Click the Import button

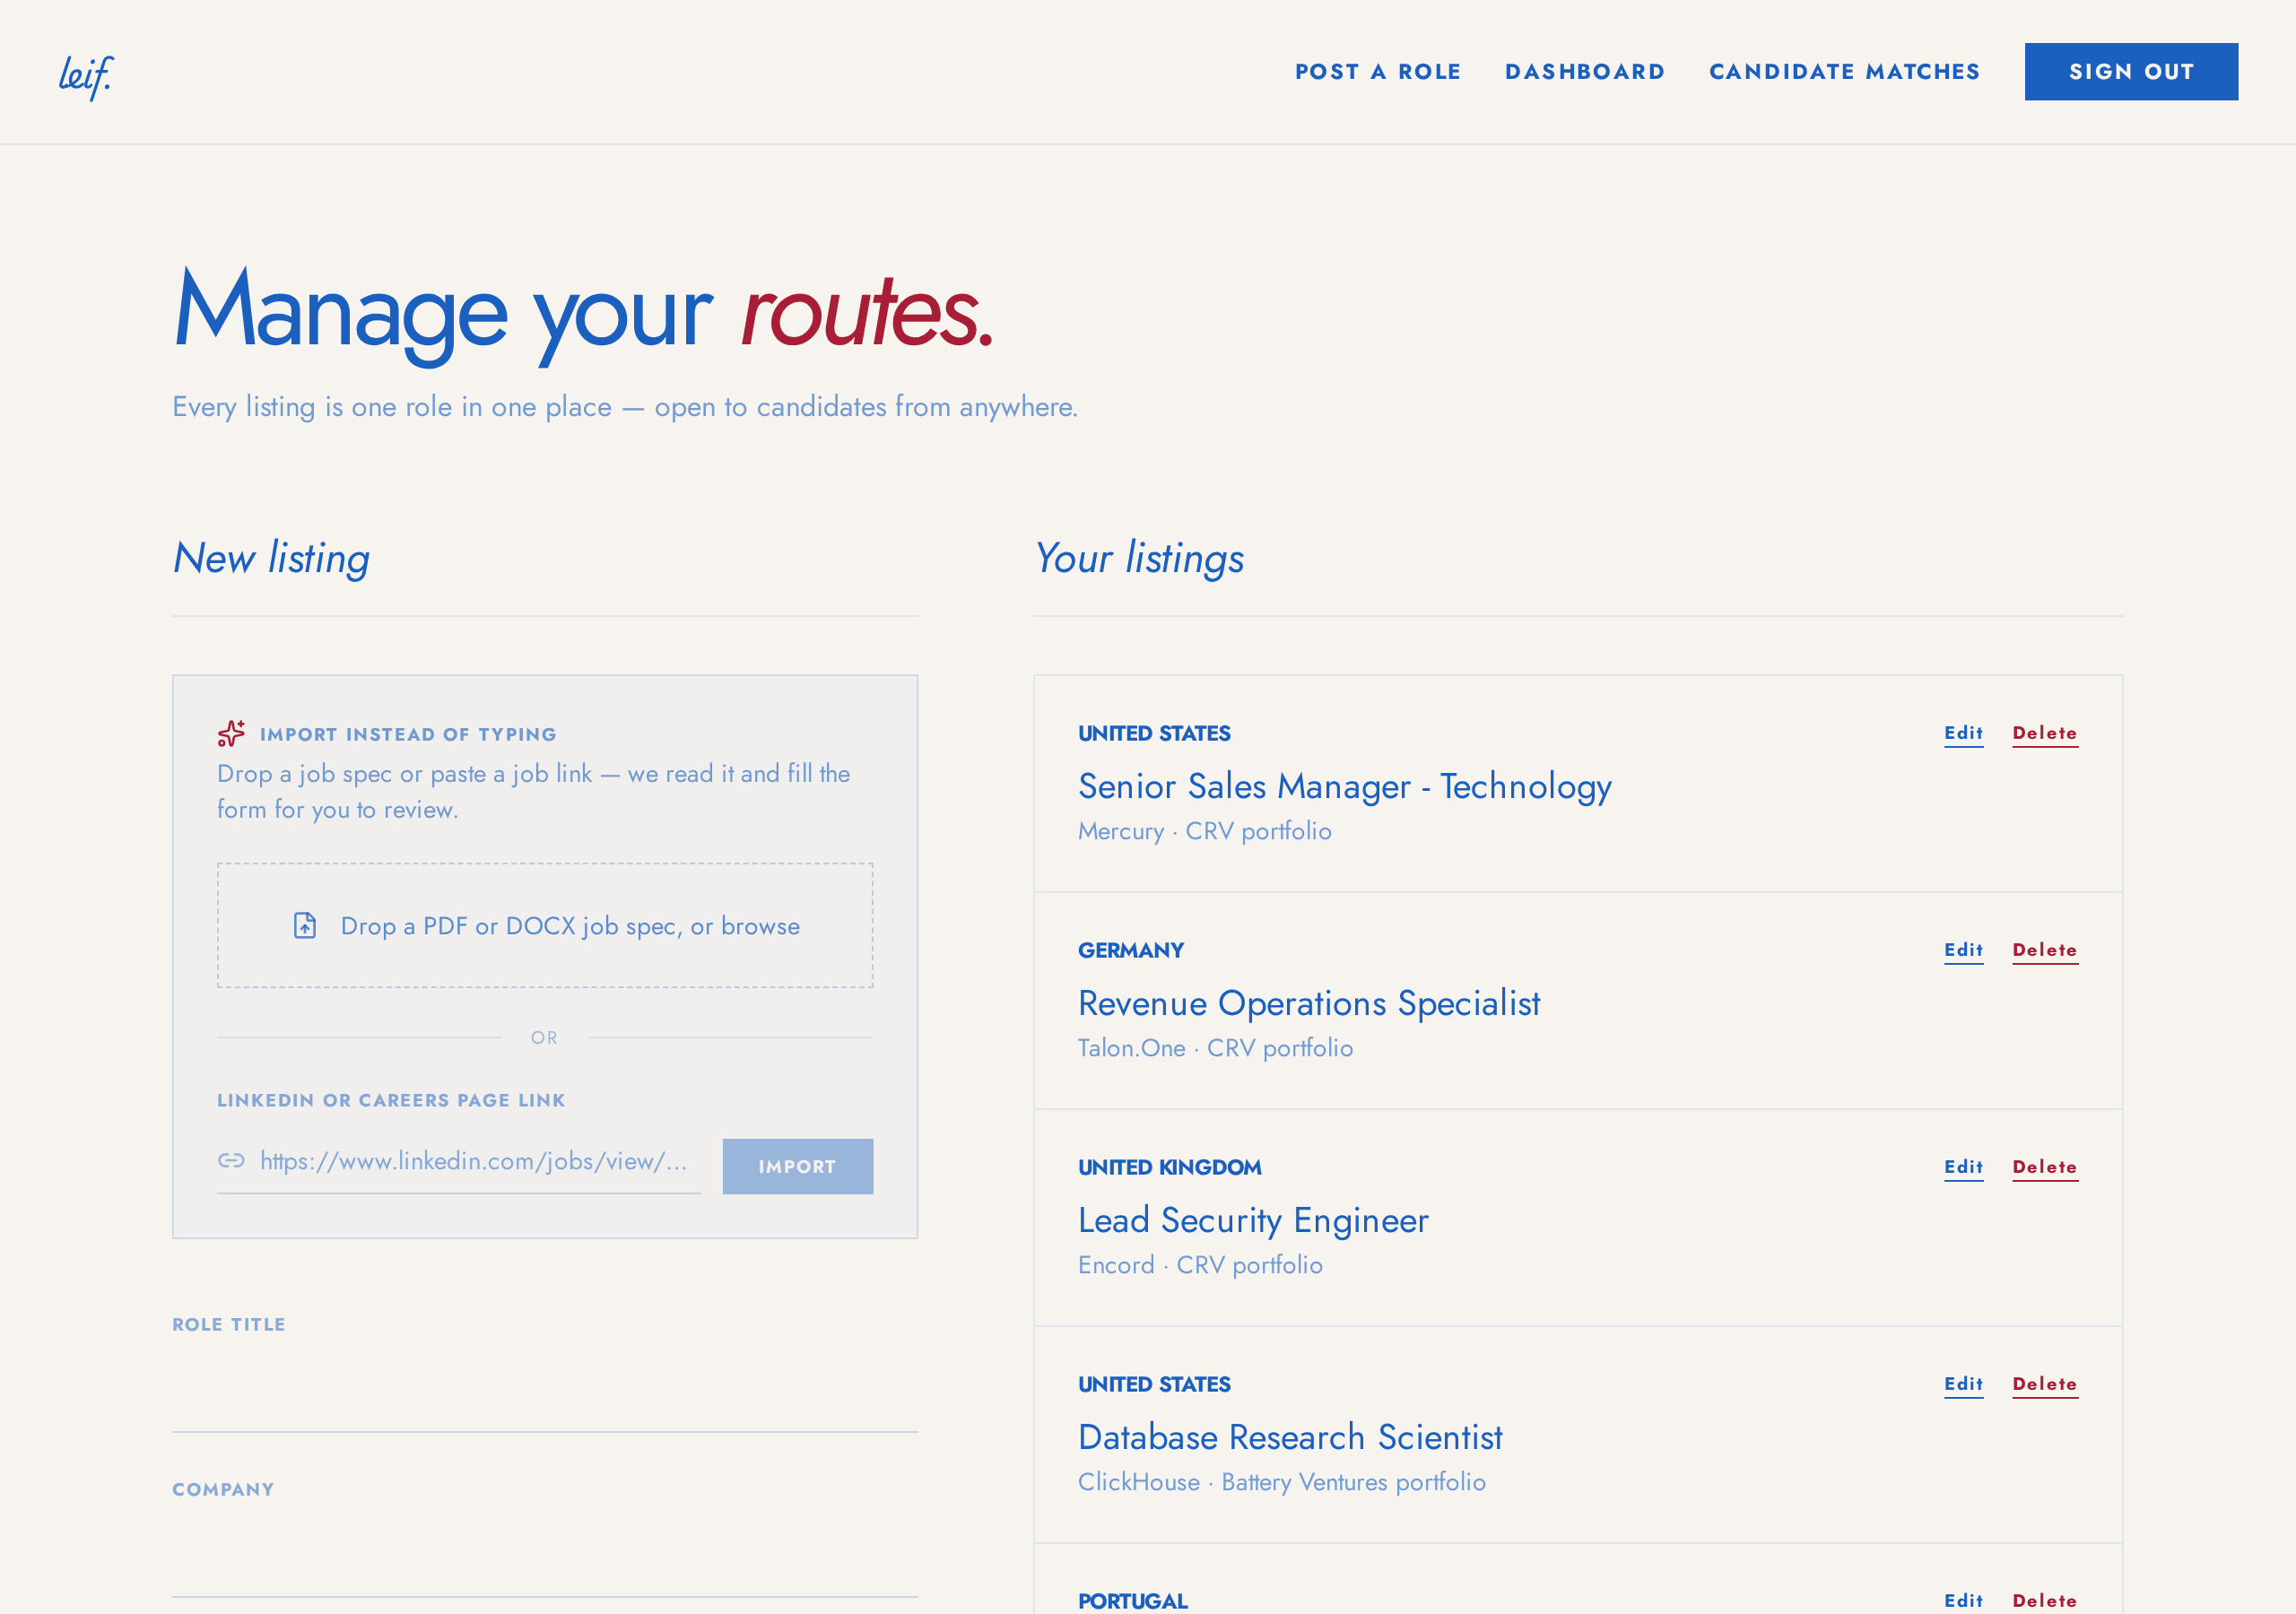(797, 1166)
